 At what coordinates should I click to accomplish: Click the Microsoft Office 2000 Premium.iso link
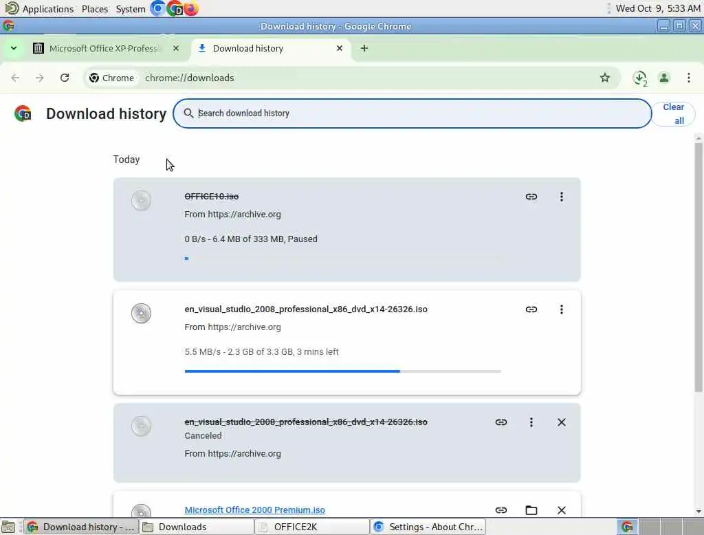point(254,510)
